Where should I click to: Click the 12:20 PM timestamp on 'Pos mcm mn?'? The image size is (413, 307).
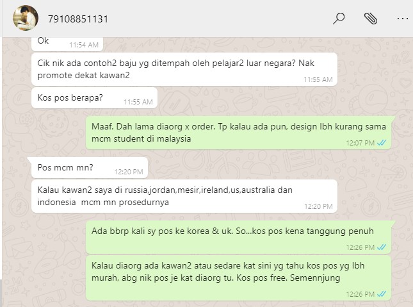[x=129, y=172]
